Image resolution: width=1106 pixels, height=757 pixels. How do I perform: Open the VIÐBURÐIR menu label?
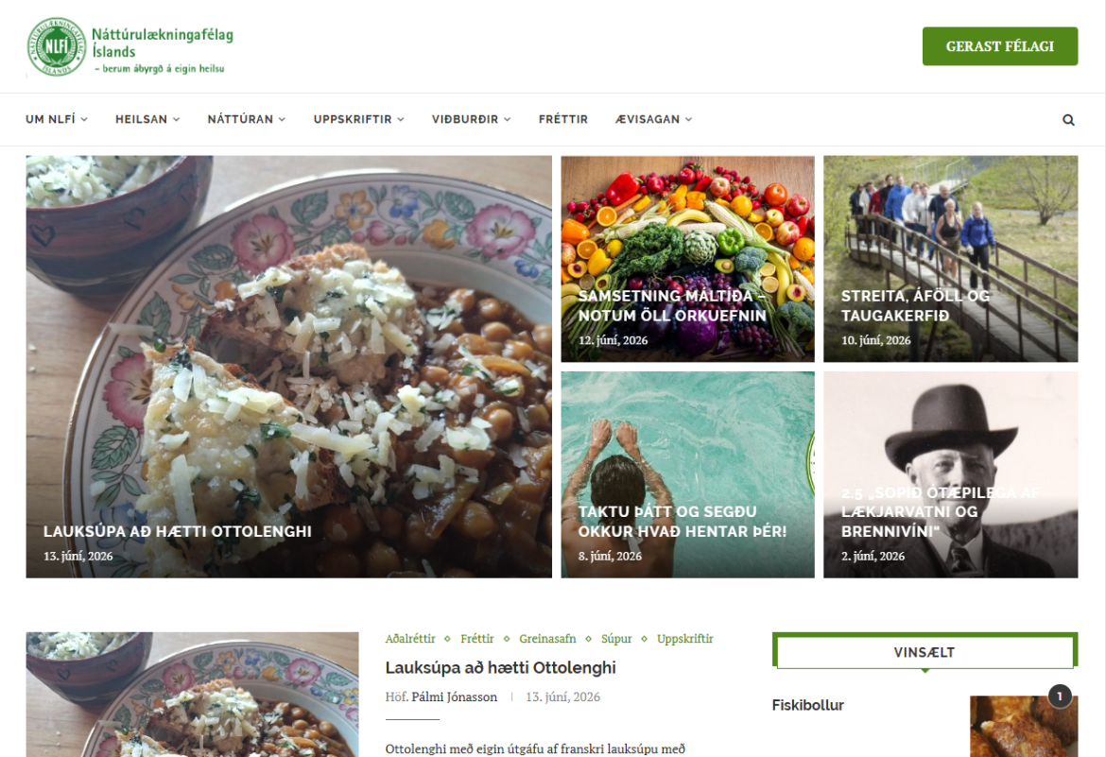(x=465, y=119)
